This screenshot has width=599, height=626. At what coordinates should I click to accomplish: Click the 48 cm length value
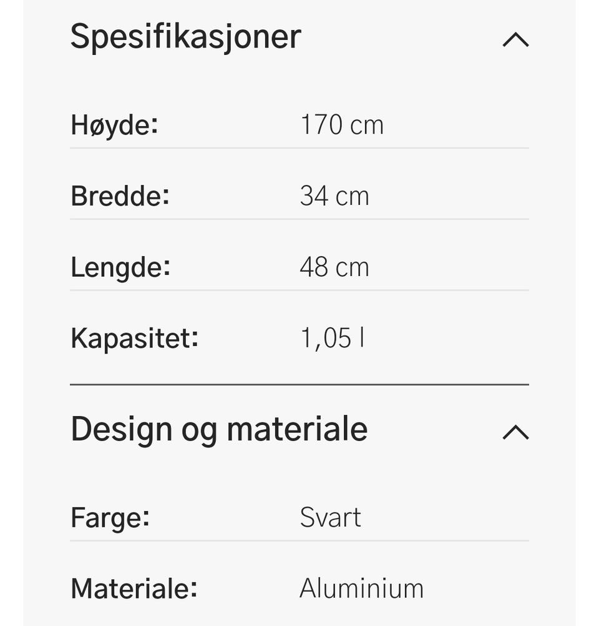point(334,267)
